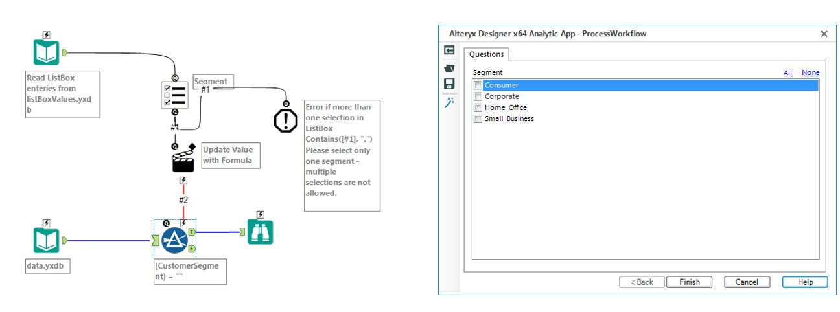Check the Home_Office segment checkbox

[478, 107]
